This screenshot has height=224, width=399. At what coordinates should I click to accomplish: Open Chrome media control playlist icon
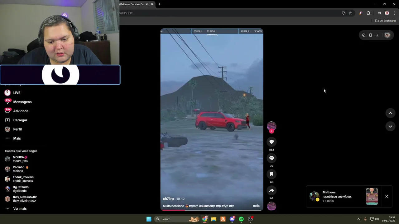click(x=379, y=13)
